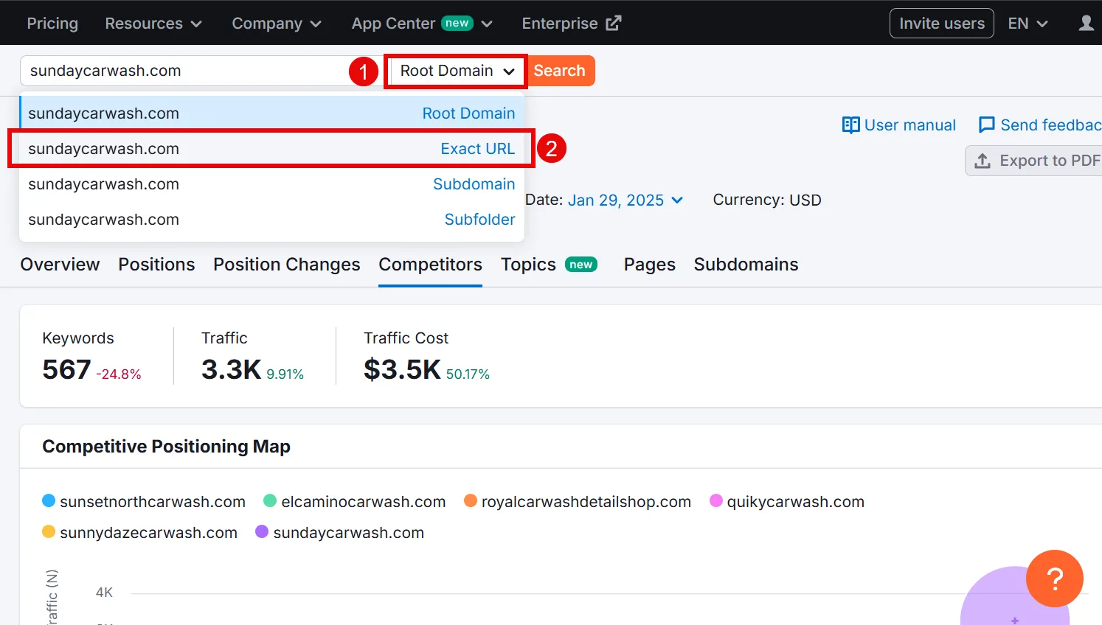The width and height of the screenshot is (1102, 625).
Task: Click the Keywords -24.8% change value
Action: pyautogui.click(x=119, y=374)
